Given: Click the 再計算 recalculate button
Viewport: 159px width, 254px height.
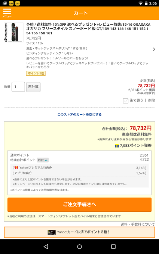Looking at the screenshot, I should [33, 87].
